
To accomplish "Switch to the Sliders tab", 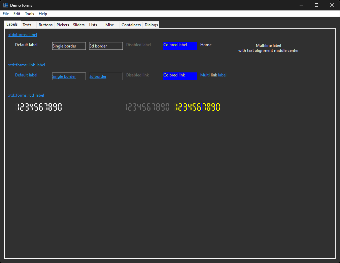I will pyautogui.click(x=79, y=25).
